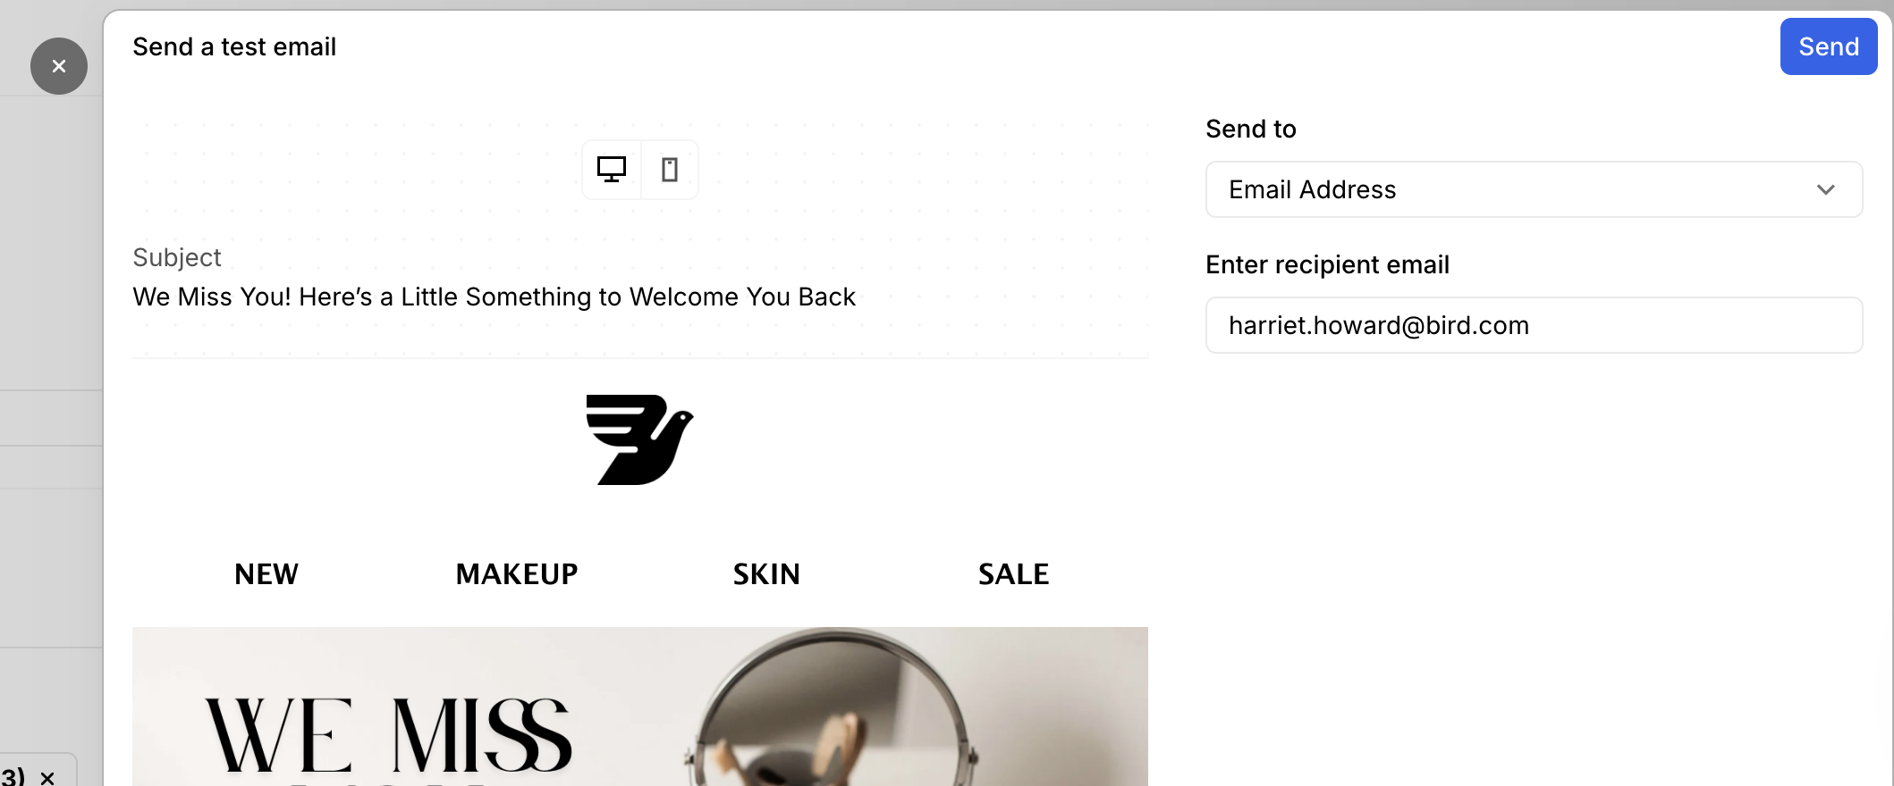The height and width of the screenshot is (786, 1894).
Task: Open the NEW navigation link
Action: click(x=266, y=574)
